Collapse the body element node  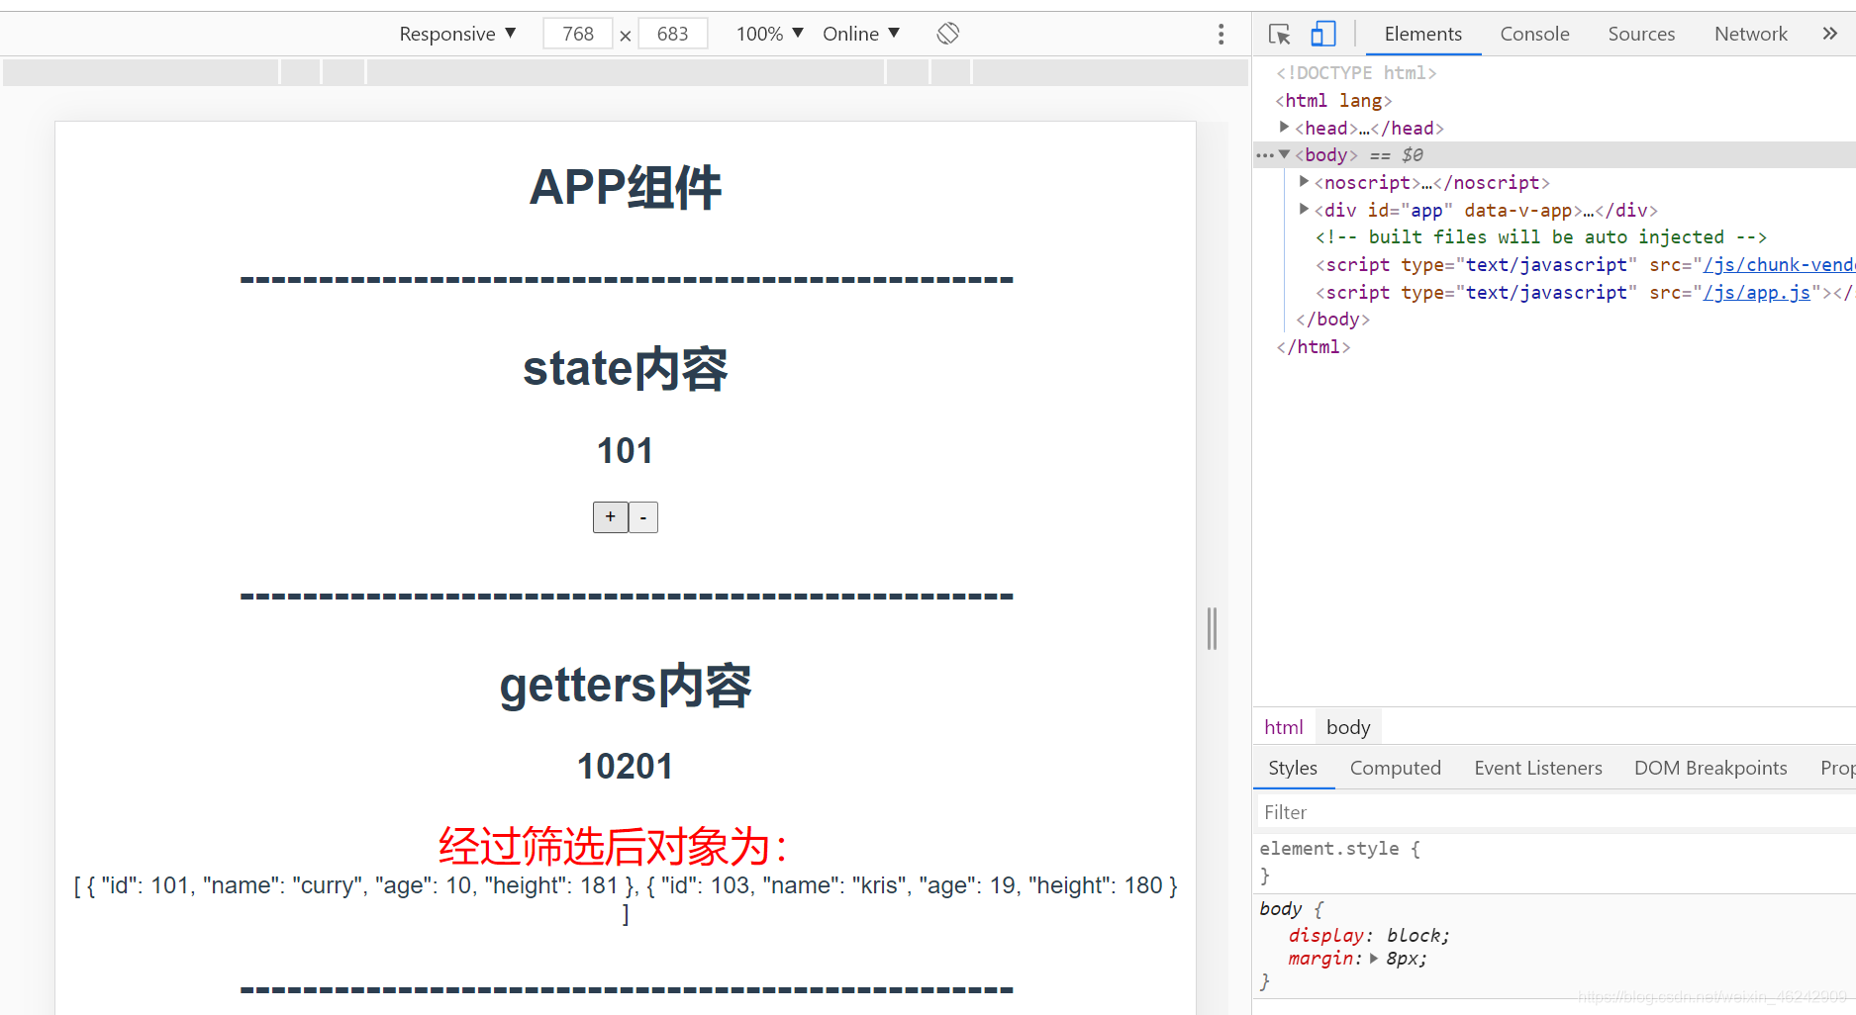pyautogui.click(x=1284, y=154)
